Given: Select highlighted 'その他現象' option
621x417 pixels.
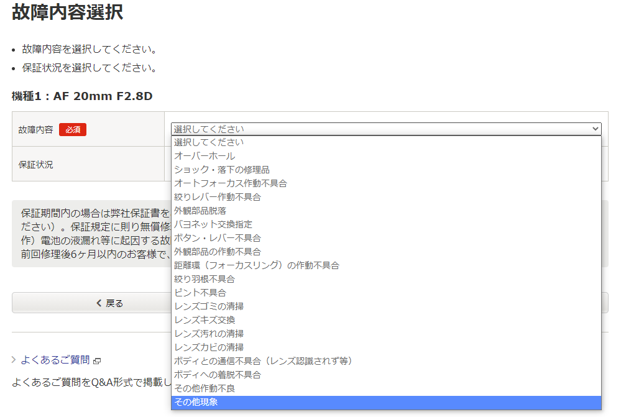Looking at the screenshot, I should click(x=196, y=402).
